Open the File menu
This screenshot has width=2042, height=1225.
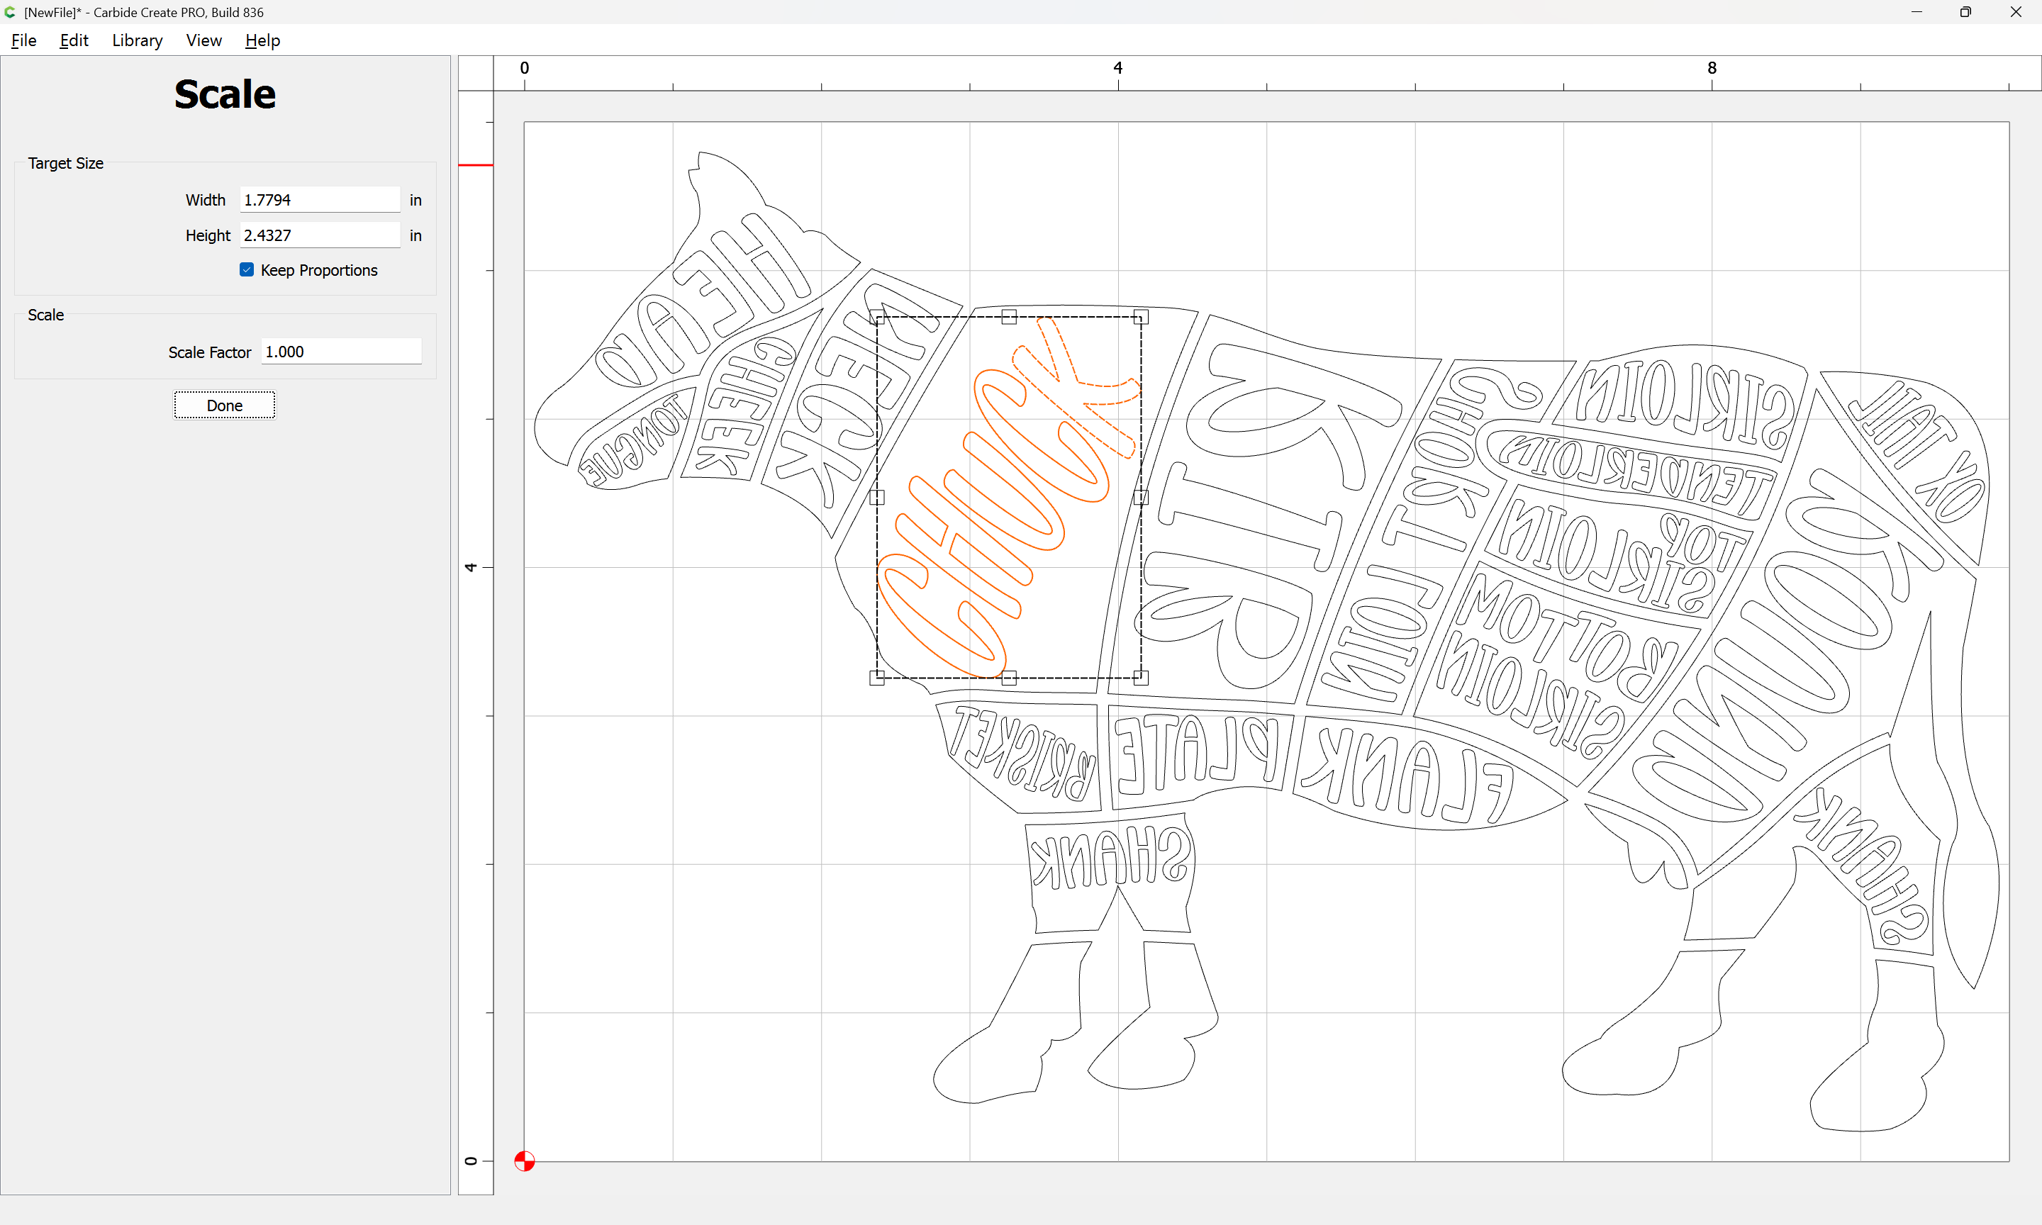pos(23,40)
